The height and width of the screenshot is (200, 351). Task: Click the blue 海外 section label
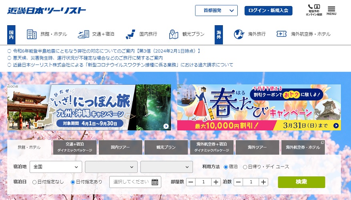click(219, 35)
